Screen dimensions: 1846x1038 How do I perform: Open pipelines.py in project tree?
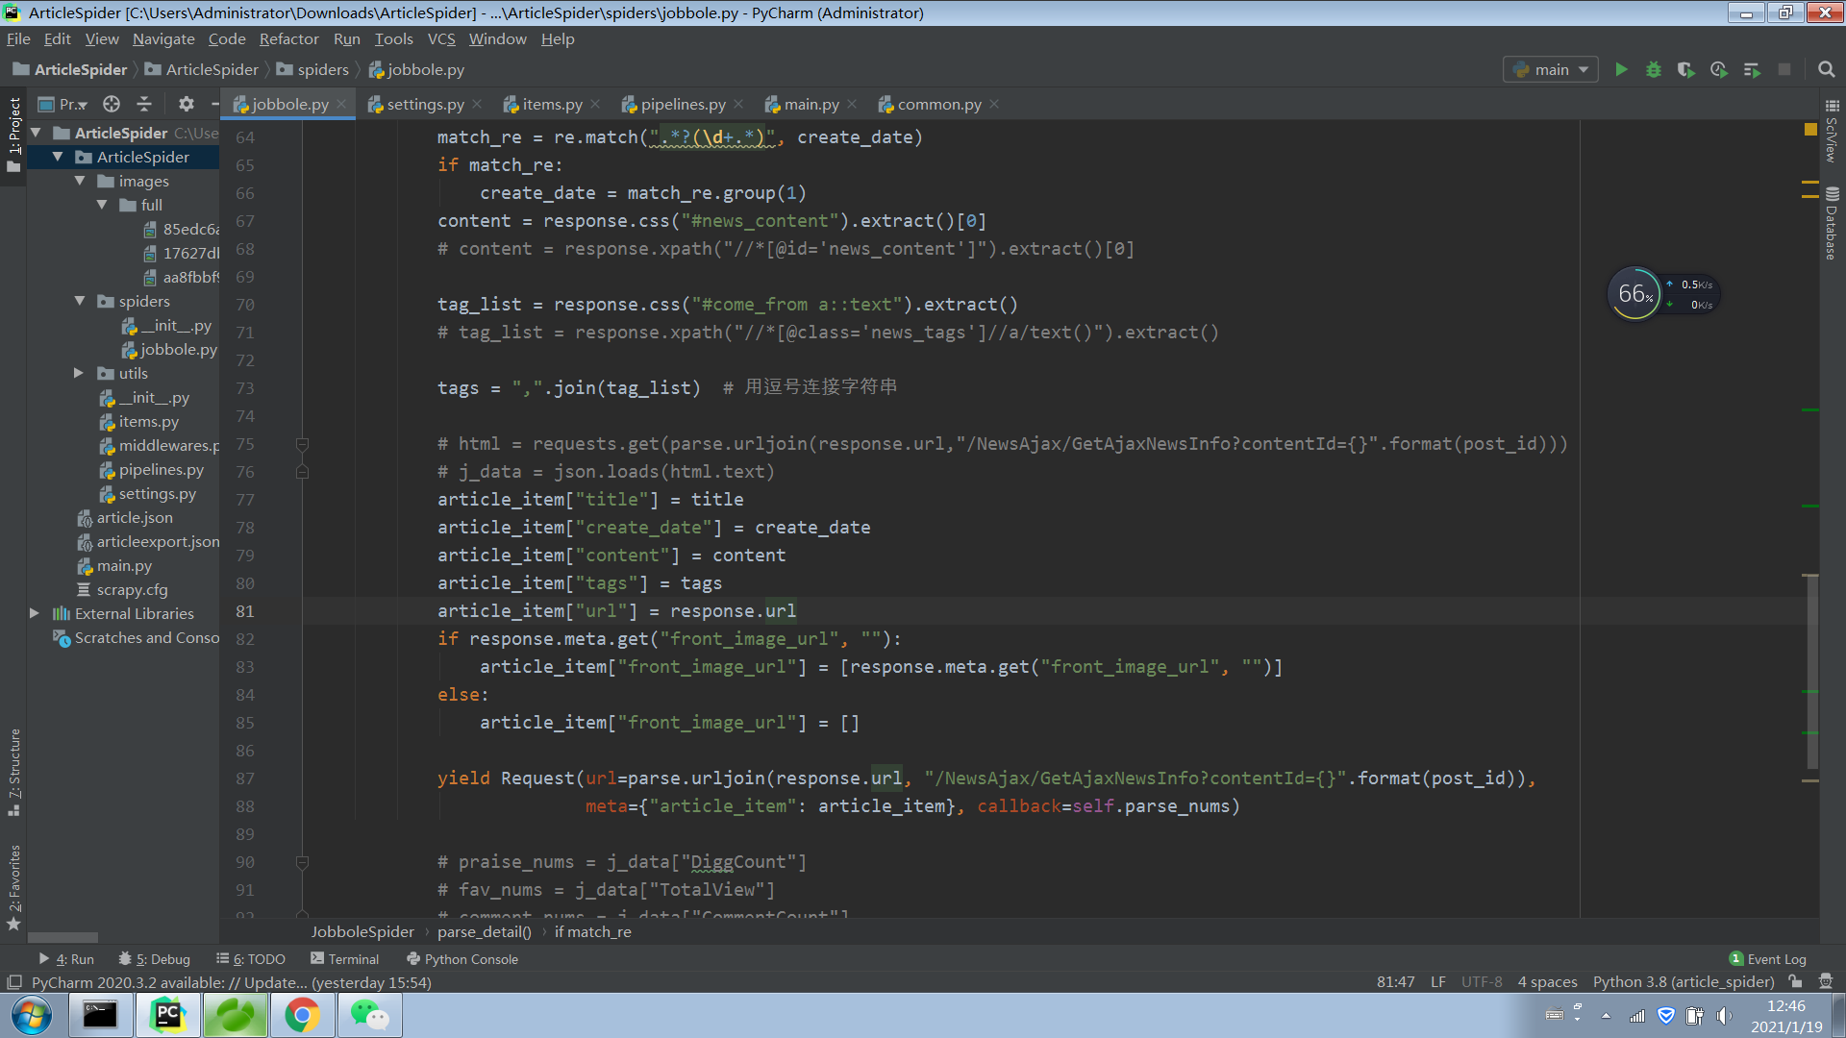[x=161, y=469]
